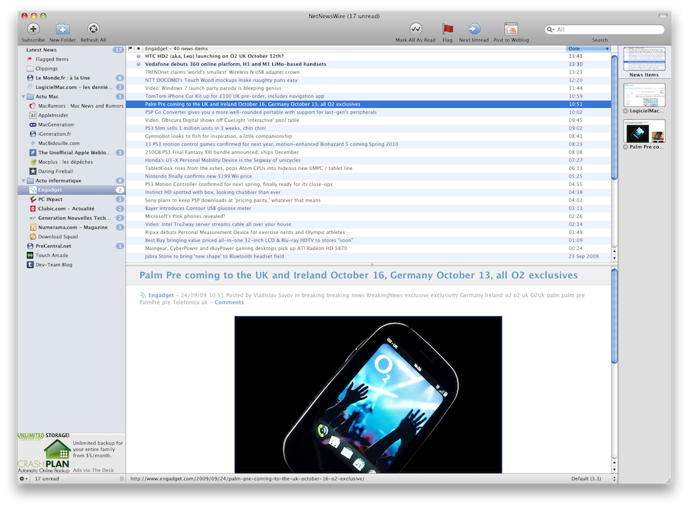The image size is (689, 508).
Task: Click the Palm Pre phone image
Action: pyautogui.click(x=368, y=394)
